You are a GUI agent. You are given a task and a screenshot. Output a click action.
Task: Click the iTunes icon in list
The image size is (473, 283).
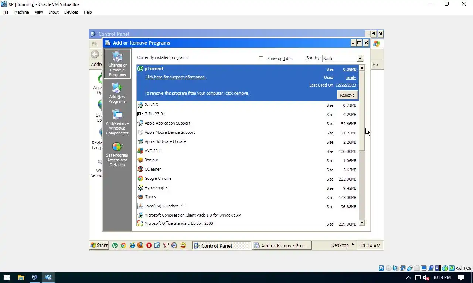[x=140, y=197]
